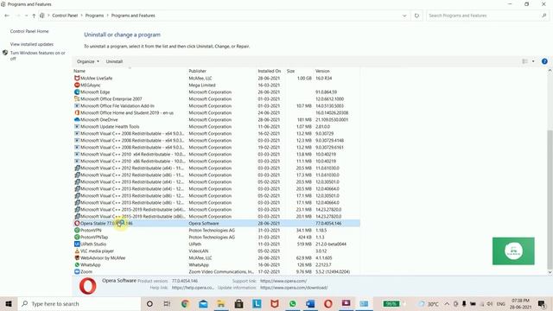Go back with the back arrow

7,16
